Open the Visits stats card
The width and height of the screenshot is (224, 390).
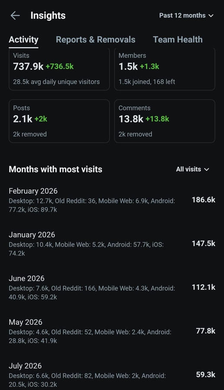[59, 69]
